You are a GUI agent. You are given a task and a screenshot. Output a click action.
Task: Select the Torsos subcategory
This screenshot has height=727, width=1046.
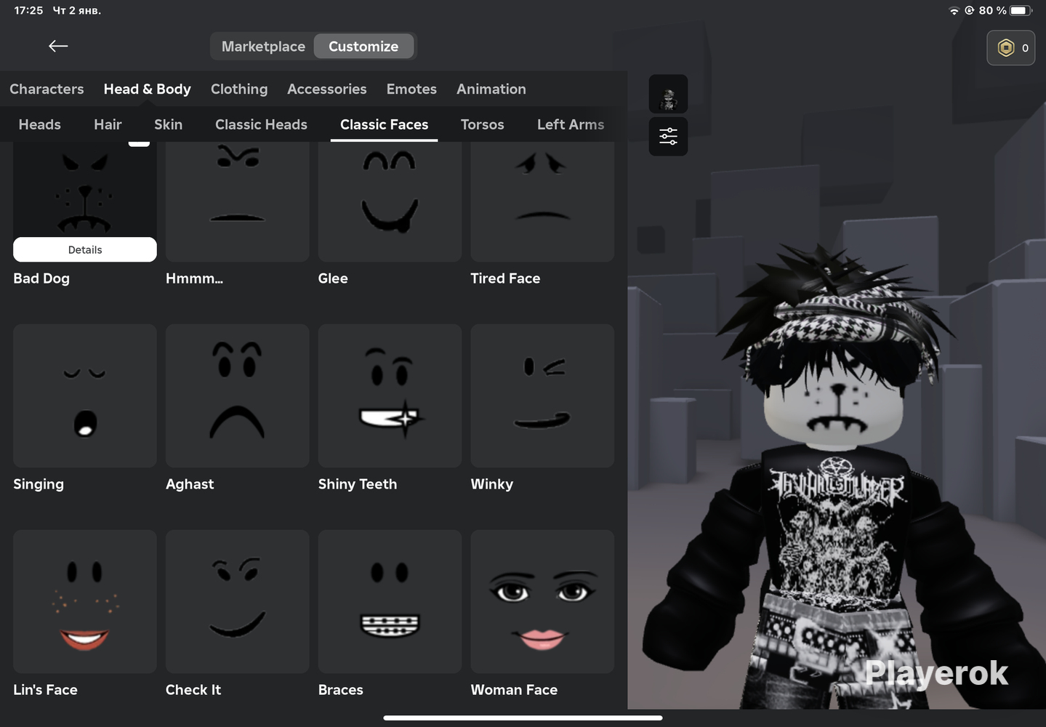(x=483, y=124)
